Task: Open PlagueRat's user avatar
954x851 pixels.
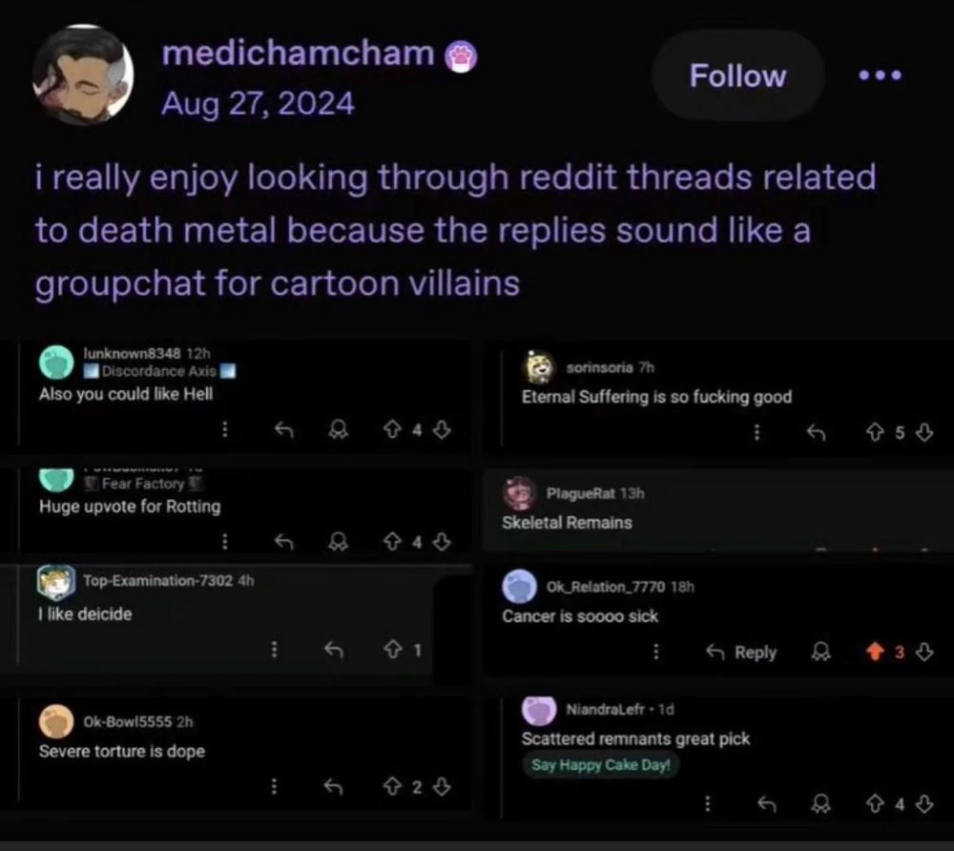Action: 520,493
